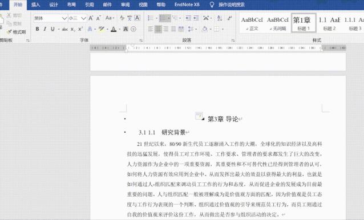Viewport: 364px width, 220px height.
Task: Switch to the 审阅 (Review) tab
Action: pyautogui.click(x=126, y=5)
